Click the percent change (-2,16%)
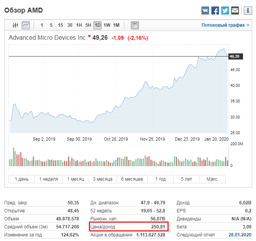This screenshot has height=241, width=256. pos(138,38)
